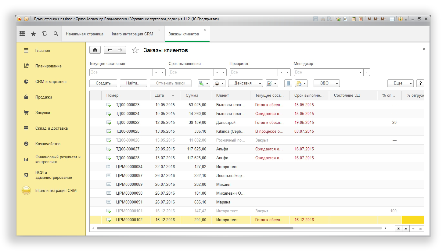446x252 pixels.
Task: Click the Создать button
Action: tap(103, 83)
